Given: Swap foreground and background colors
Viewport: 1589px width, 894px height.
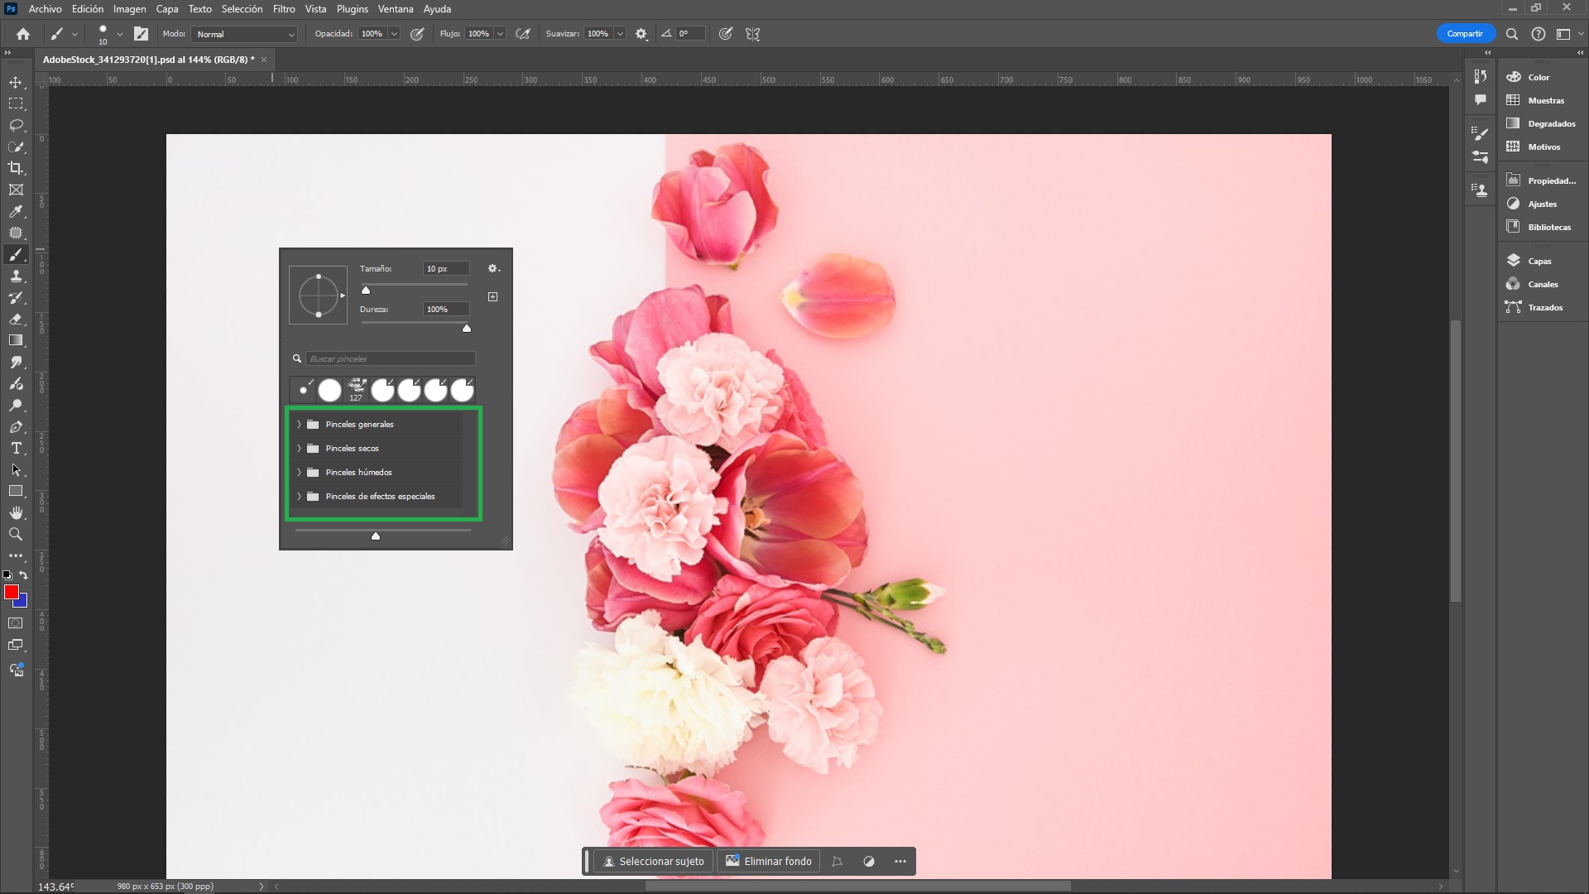Looking at the screenshot, I should click(x=23, y=574).
